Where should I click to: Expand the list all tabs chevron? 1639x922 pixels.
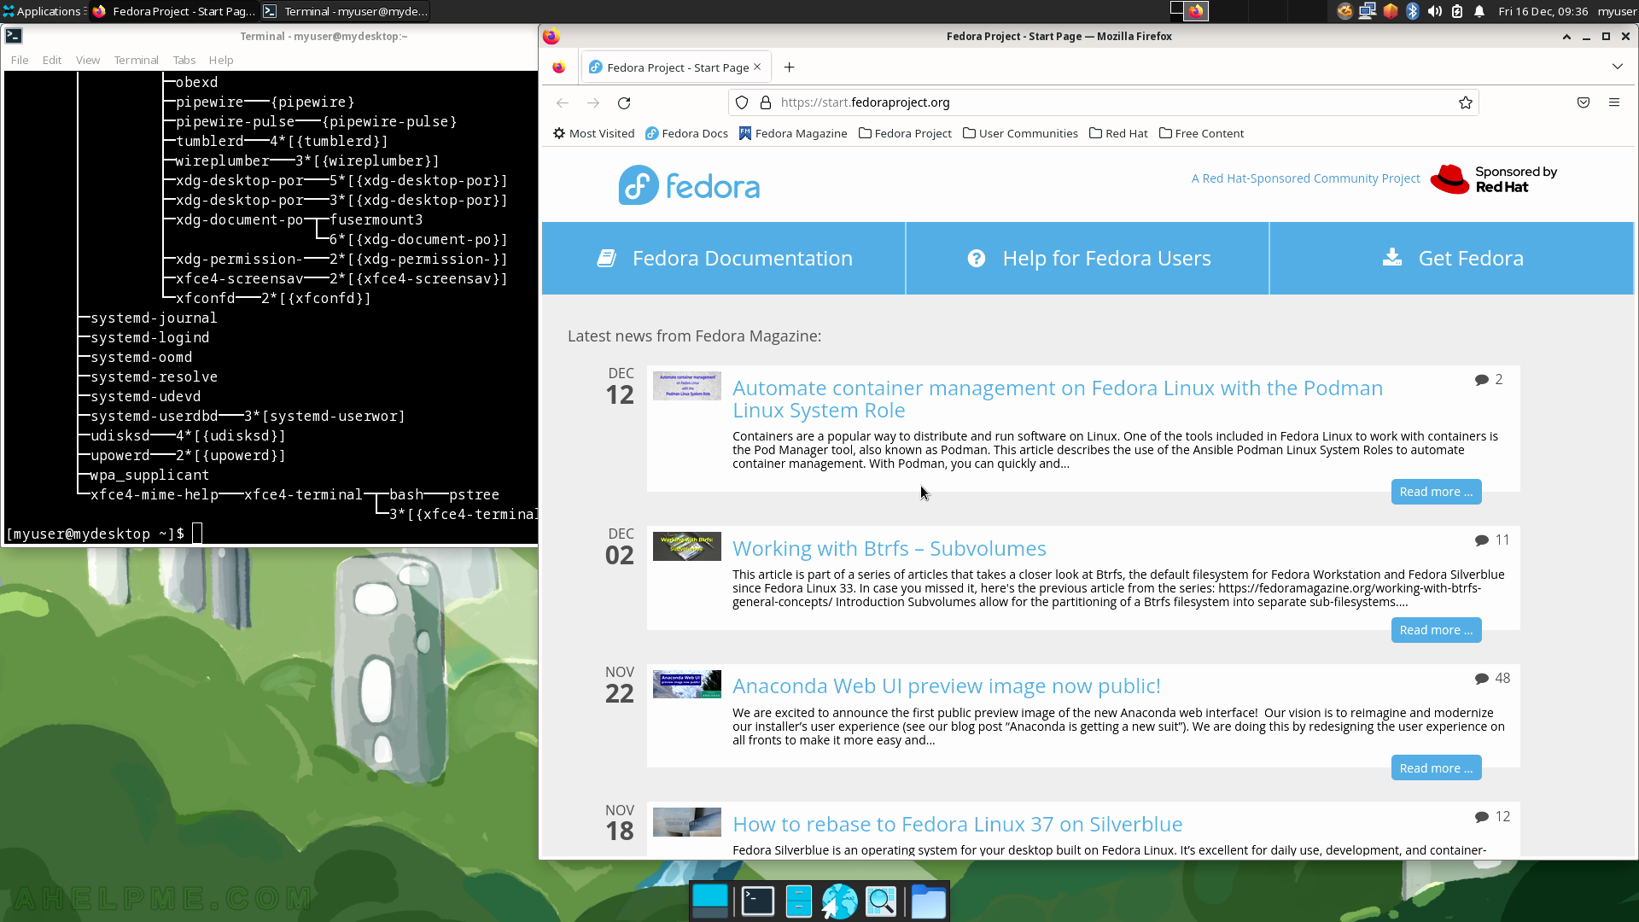(x=1618, y=67)
